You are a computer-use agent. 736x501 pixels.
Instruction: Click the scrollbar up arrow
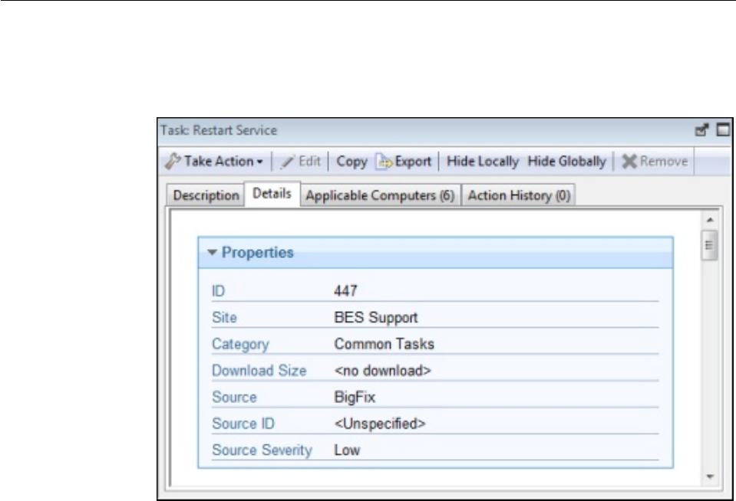click(x=710, y=220)
